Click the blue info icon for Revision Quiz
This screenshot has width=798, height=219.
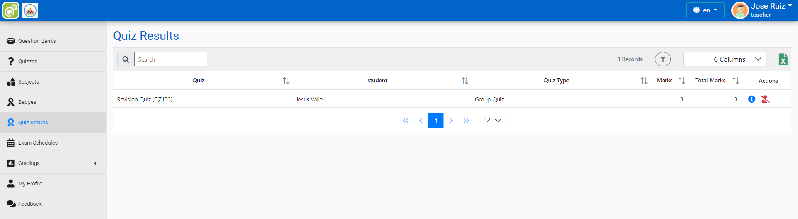(x=751, y=99)
